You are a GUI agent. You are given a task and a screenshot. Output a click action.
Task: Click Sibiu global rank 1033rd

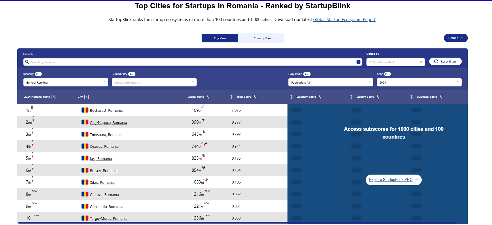point(198,182)
